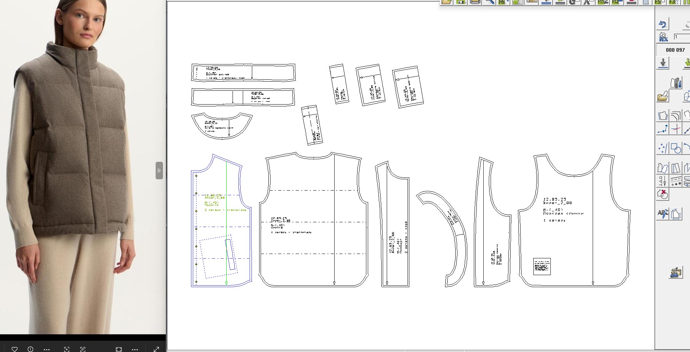The width and height of the screenshot is (690, 352).
Task: Select the rounded corner curve tool
Action: pyautogui.click(x=676, y=116)
